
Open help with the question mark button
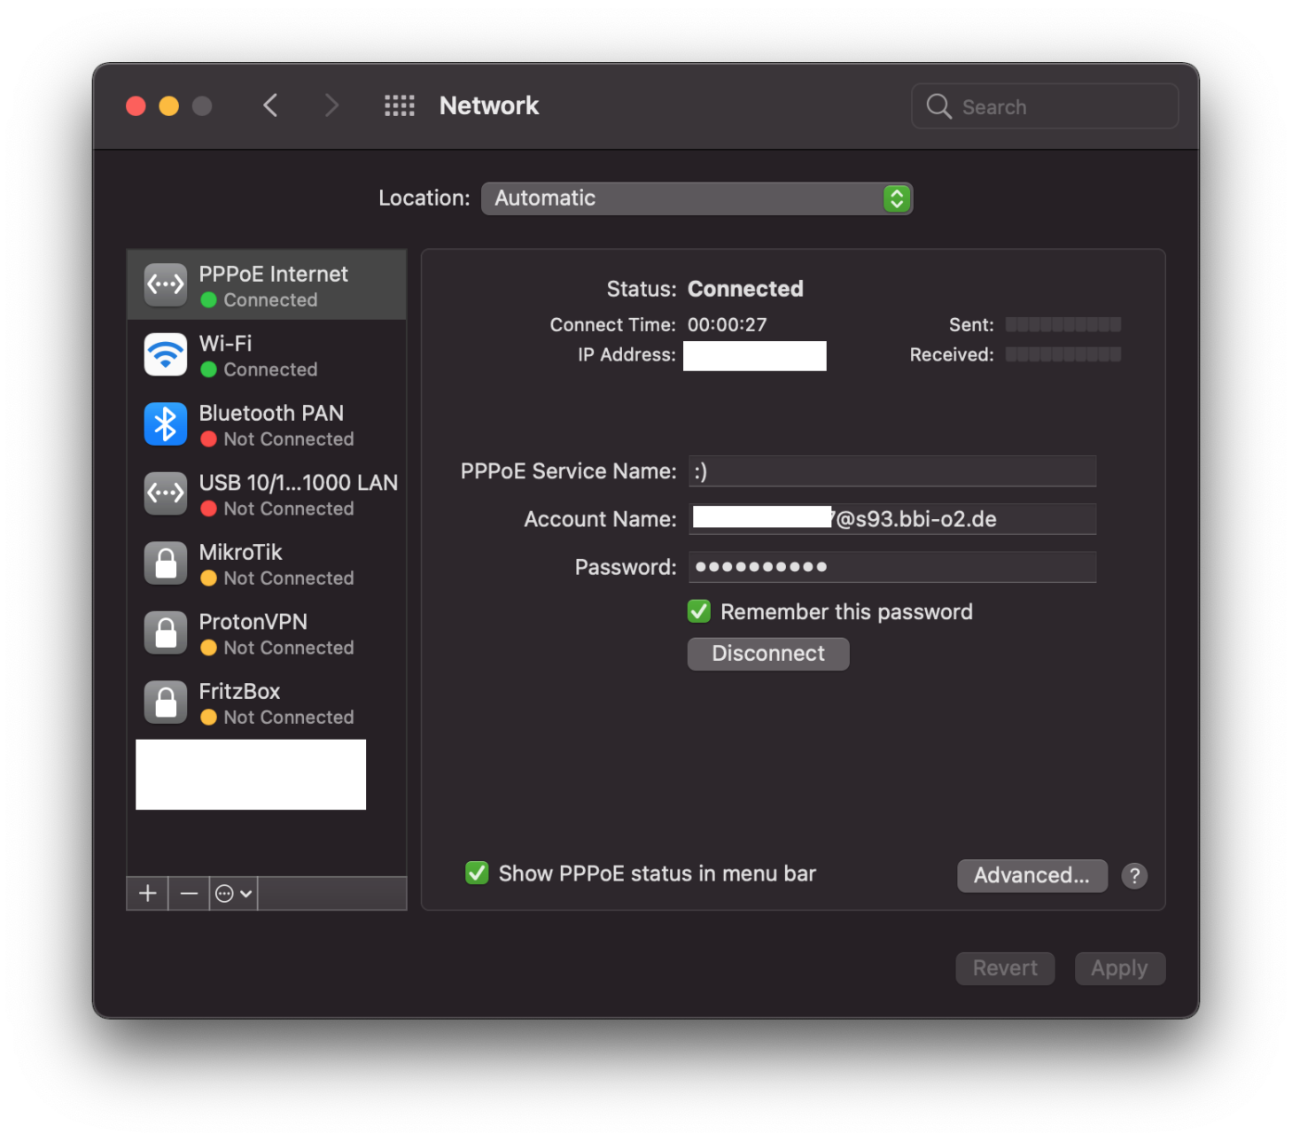click(1134, 875)
